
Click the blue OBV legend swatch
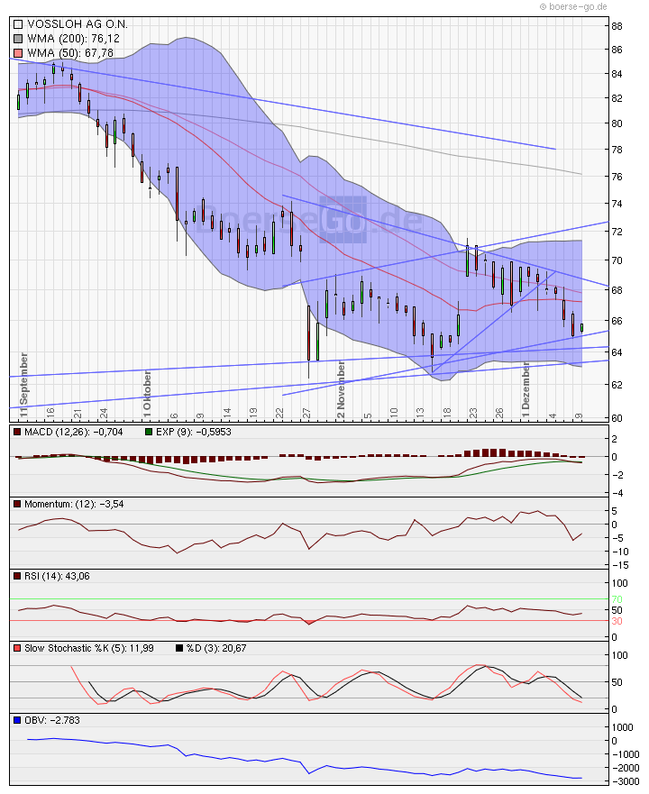pos(17,720)
